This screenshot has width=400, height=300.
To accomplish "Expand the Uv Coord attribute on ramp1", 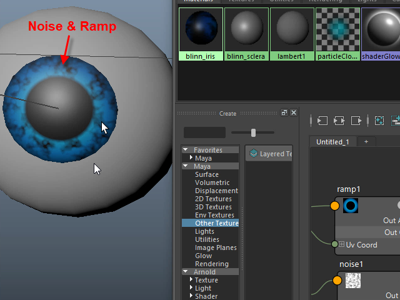I will pyautogui.click(x=341, y=244).
